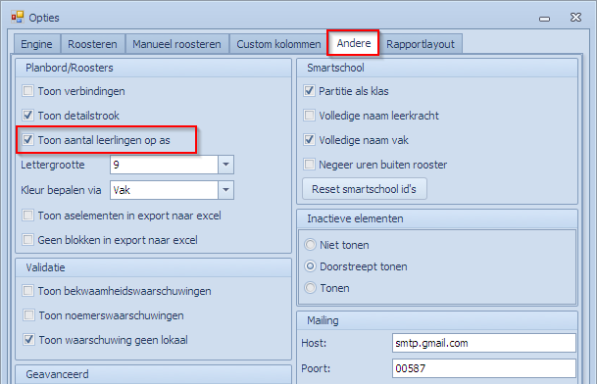The height and width of the screenshot is (384, 597).
Task: Toggle Volledige naam vak checkbox
Action: (309, 140)
